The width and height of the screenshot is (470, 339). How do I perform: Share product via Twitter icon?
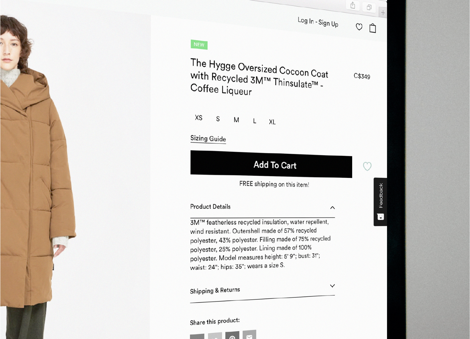(215, 336)
